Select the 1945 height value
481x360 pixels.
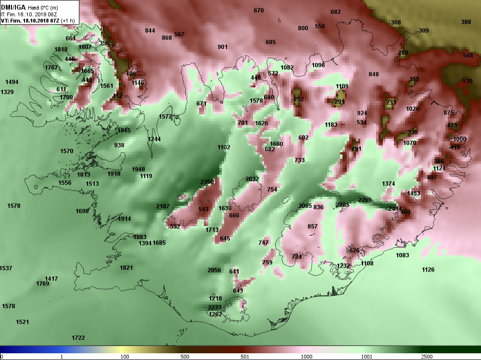pyautogui.click(x=124, y=131)
